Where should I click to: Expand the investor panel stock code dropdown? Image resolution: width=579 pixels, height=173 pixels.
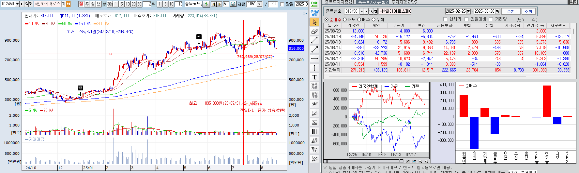pyautogui.click(x=362, y=11)
